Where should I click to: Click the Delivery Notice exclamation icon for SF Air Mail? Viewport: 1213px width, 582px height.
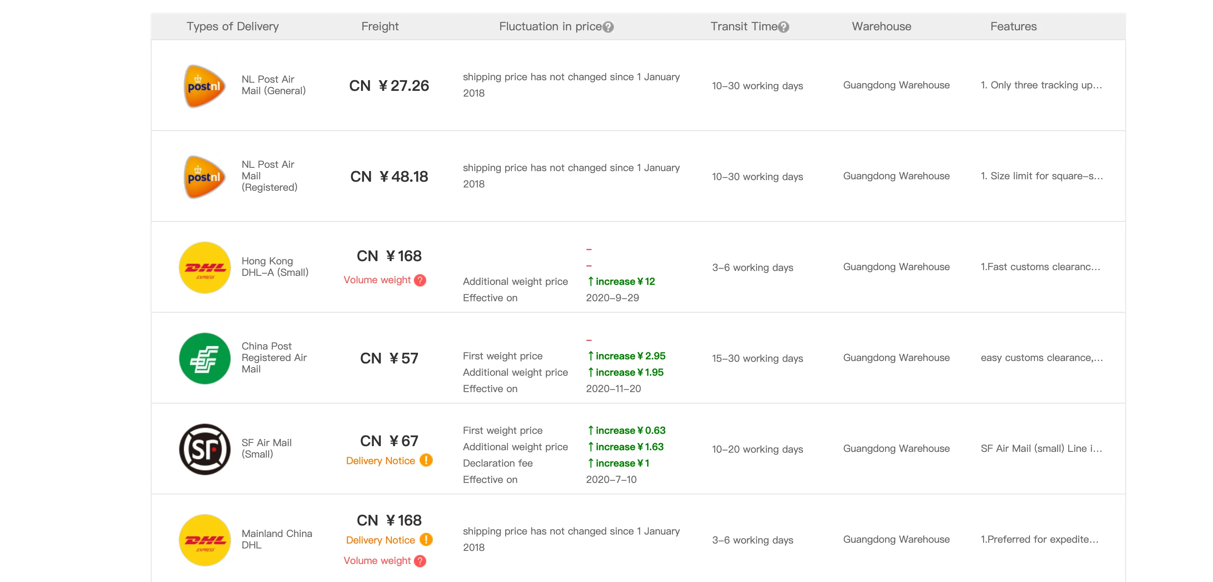click(x=426, y=460)
